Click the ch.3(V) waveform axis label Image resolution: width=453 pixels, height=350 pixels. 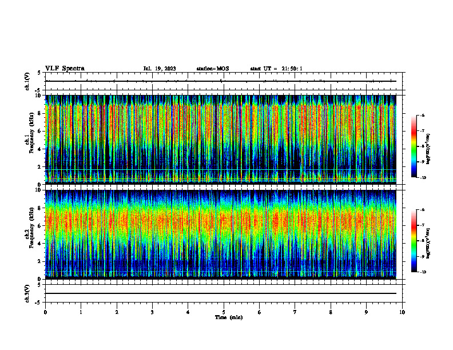pos(27,293)
